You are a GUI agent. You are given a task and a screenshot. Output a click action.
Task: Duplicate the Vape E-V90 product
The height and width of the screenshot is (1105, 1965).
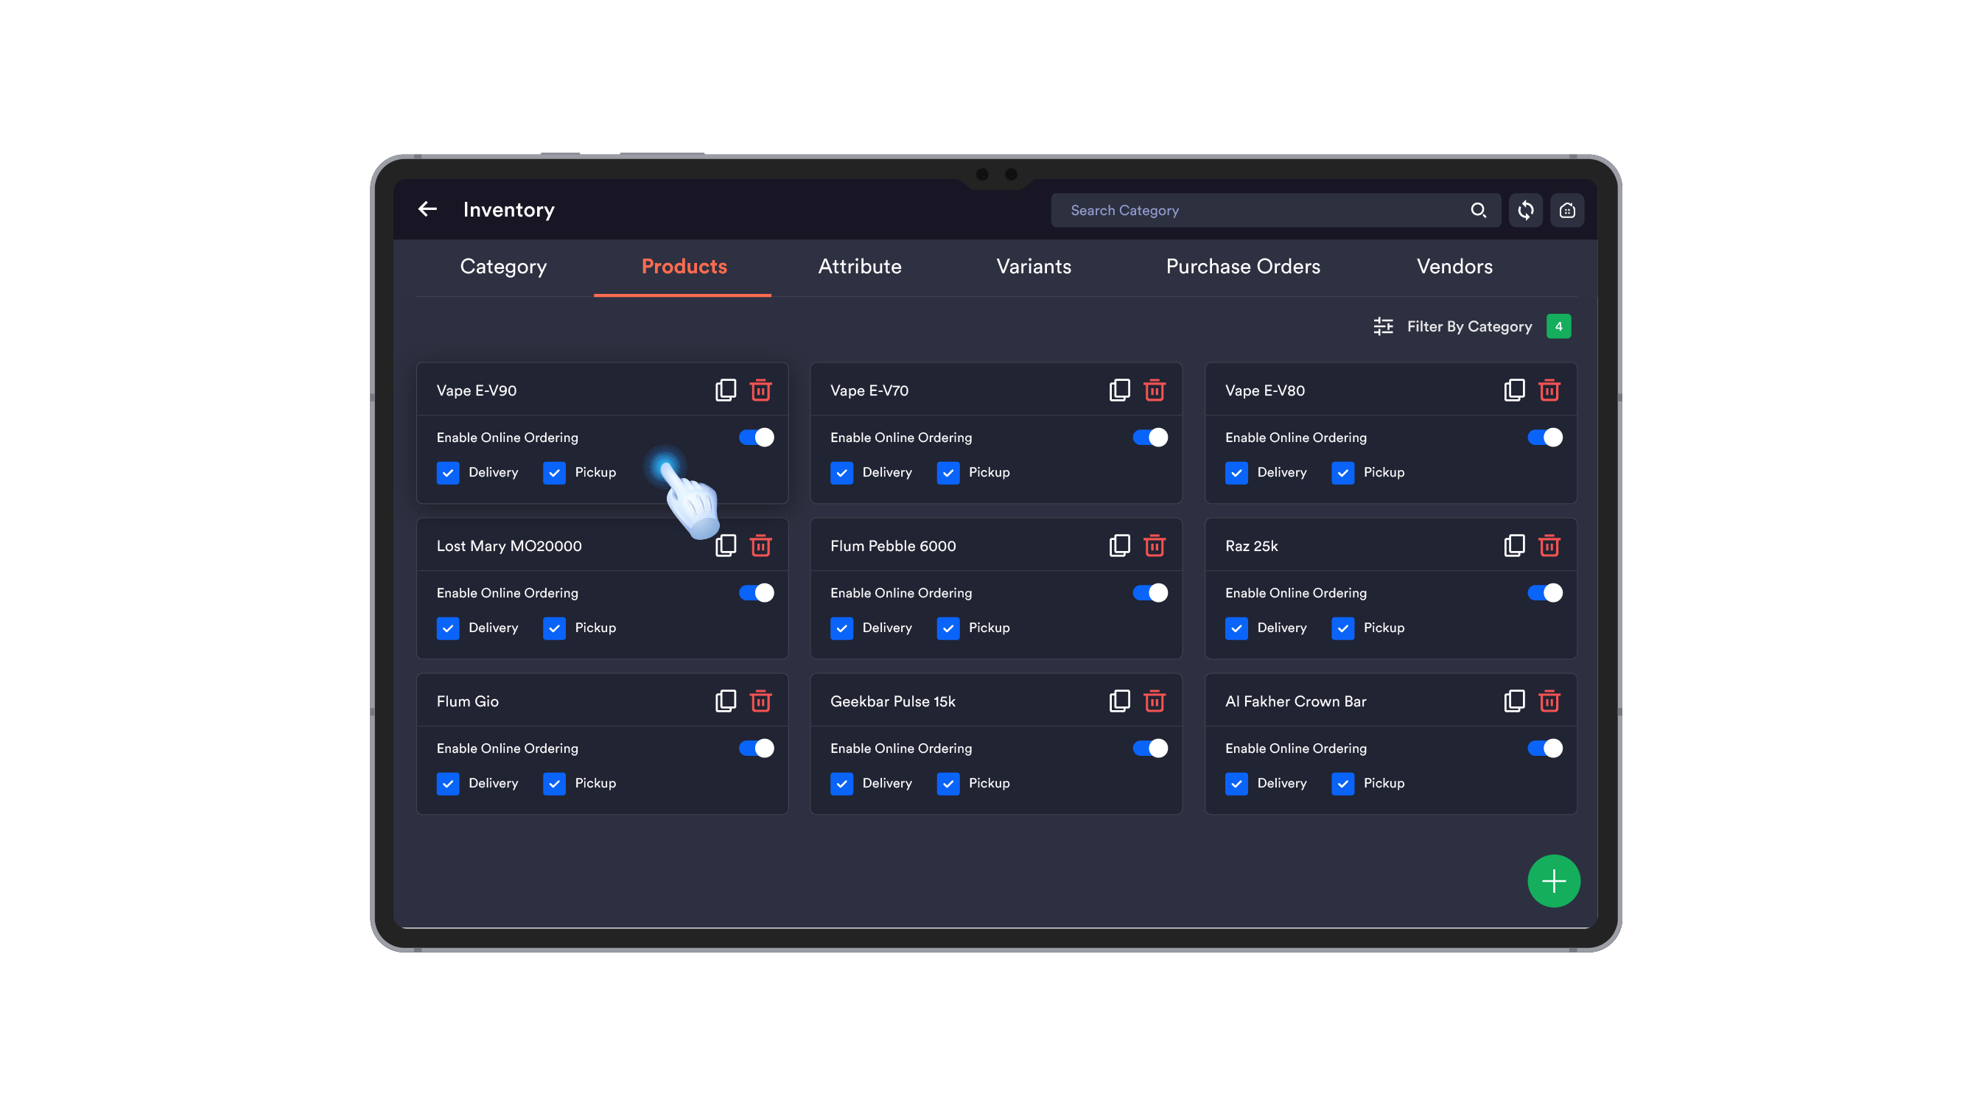click(x=726, y=390)
